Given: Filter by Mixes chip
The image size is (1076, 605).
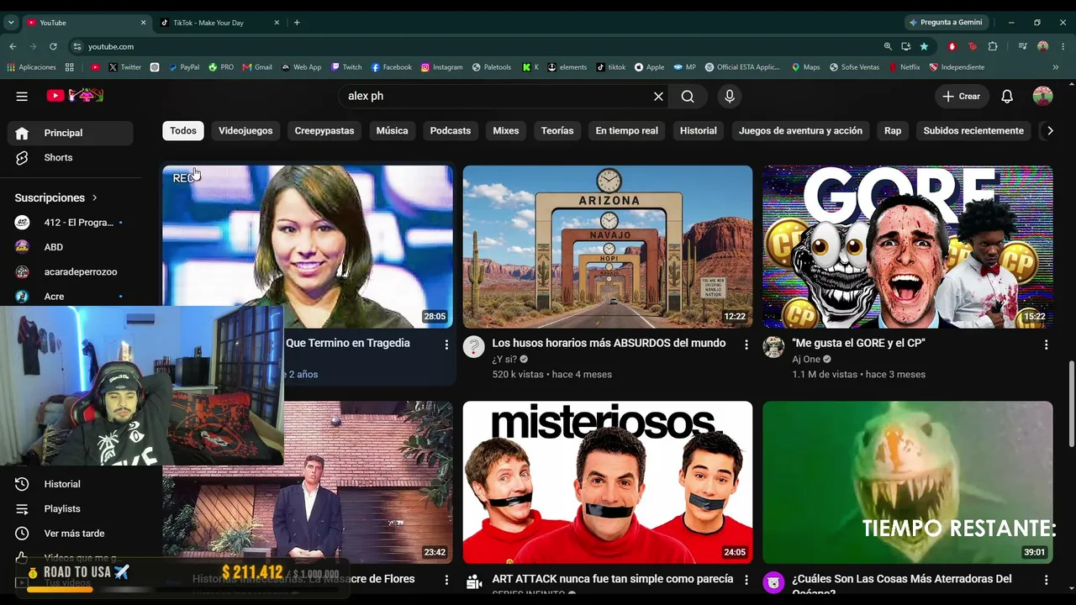Looking at the screenshot, I should [x=506, y=130].
